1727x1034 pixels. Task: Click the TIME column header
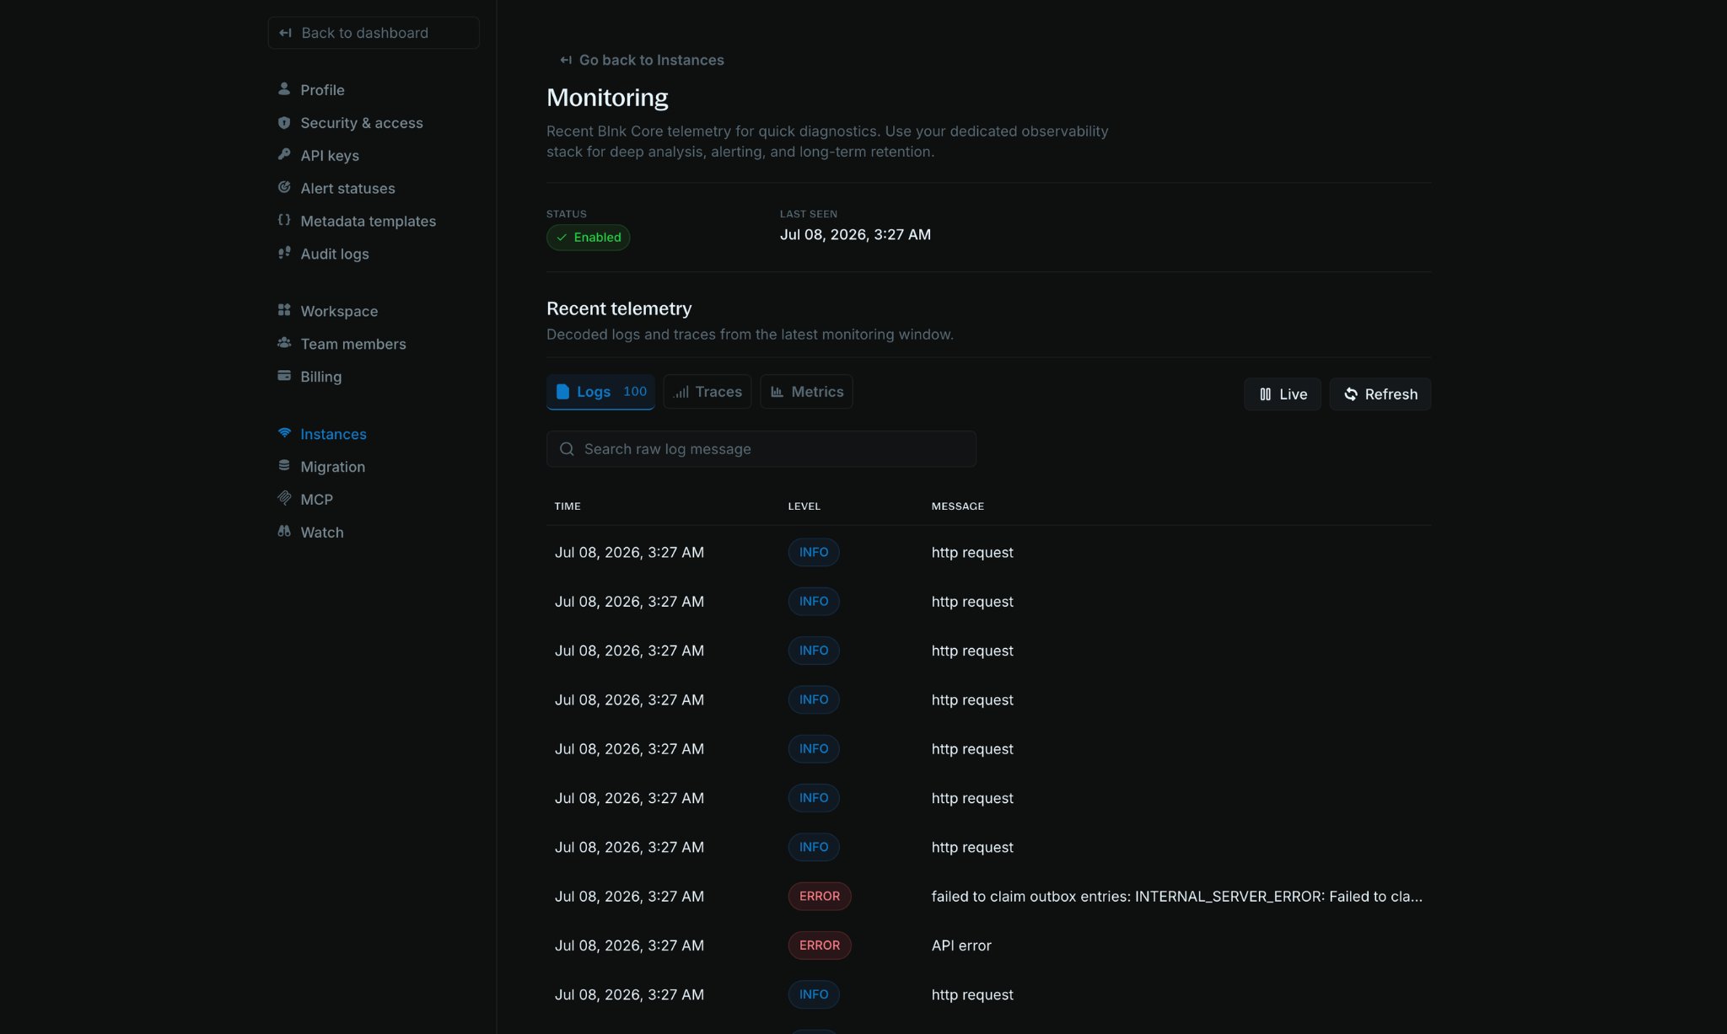tap(568, 506)
